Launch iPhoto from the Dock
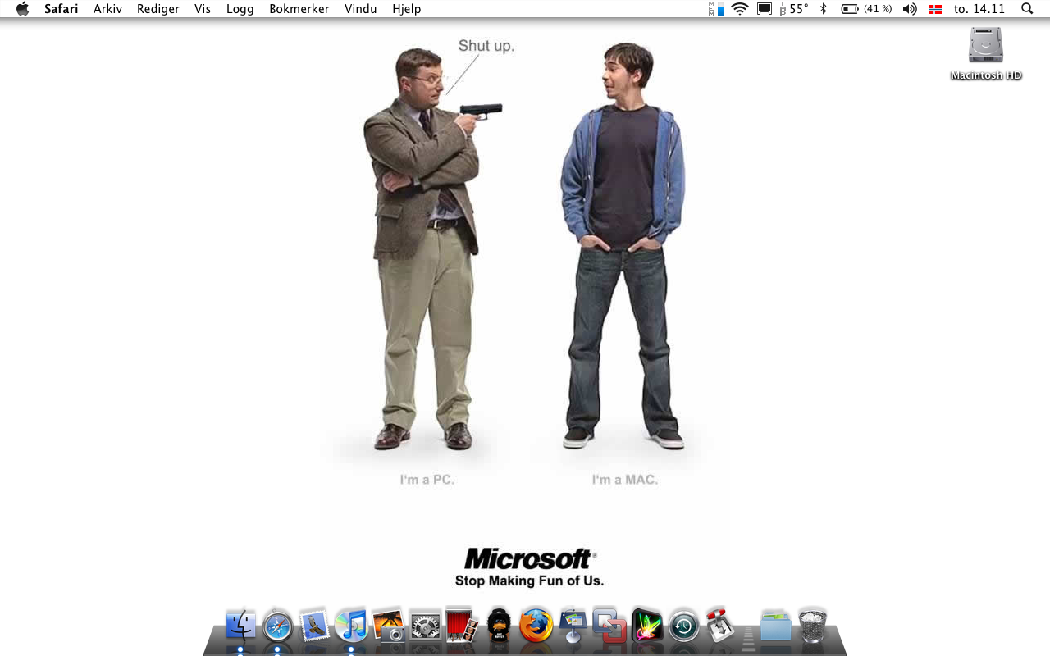1050x656 pixels. pos(388,625)
